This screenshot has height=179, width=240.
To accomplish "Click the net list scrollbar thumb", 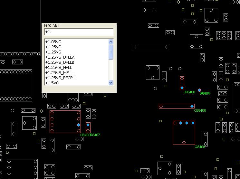I will 111,52.
